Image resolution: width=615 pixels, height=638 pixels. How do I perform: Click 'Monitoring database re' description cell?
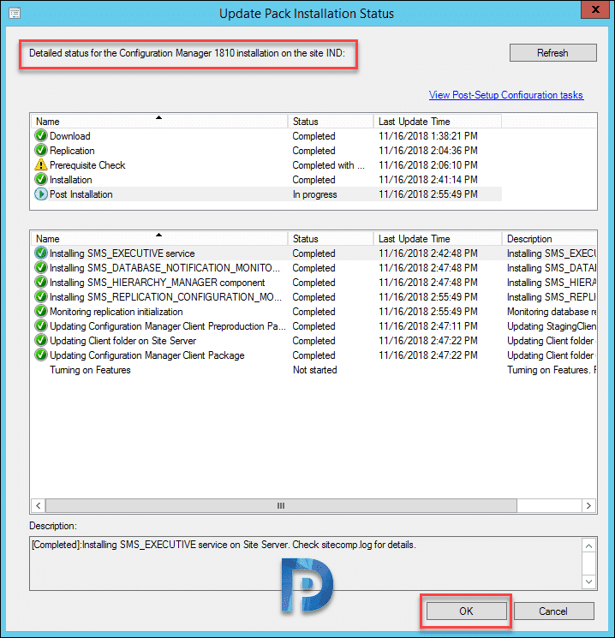click(x=552, y=312)
